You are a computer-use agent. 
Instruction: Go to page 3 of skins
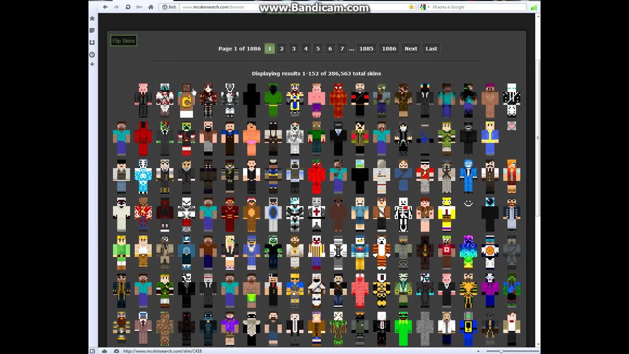[294, 49]
